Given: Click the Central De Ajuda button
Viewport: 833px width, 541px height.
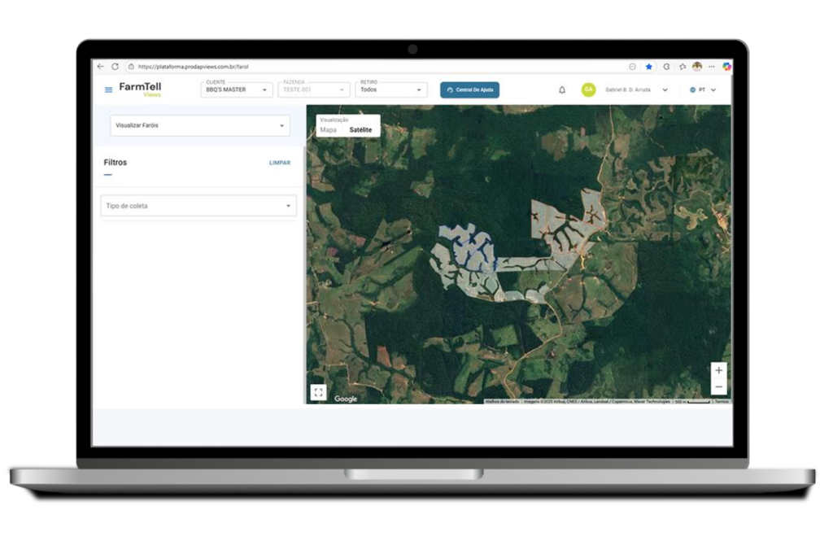Looking at the screenshot, I should (469, 89).
